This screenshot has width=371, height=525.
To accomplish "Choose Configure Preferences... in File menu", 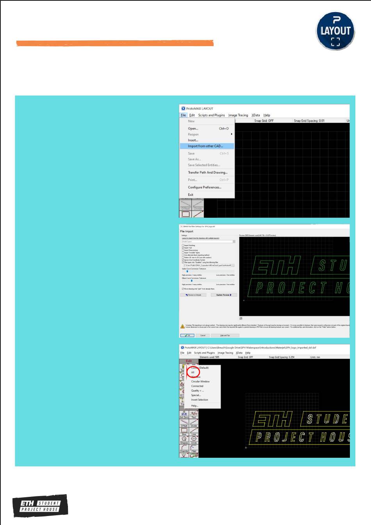I will pyautogui.click(x=207, y=187).
